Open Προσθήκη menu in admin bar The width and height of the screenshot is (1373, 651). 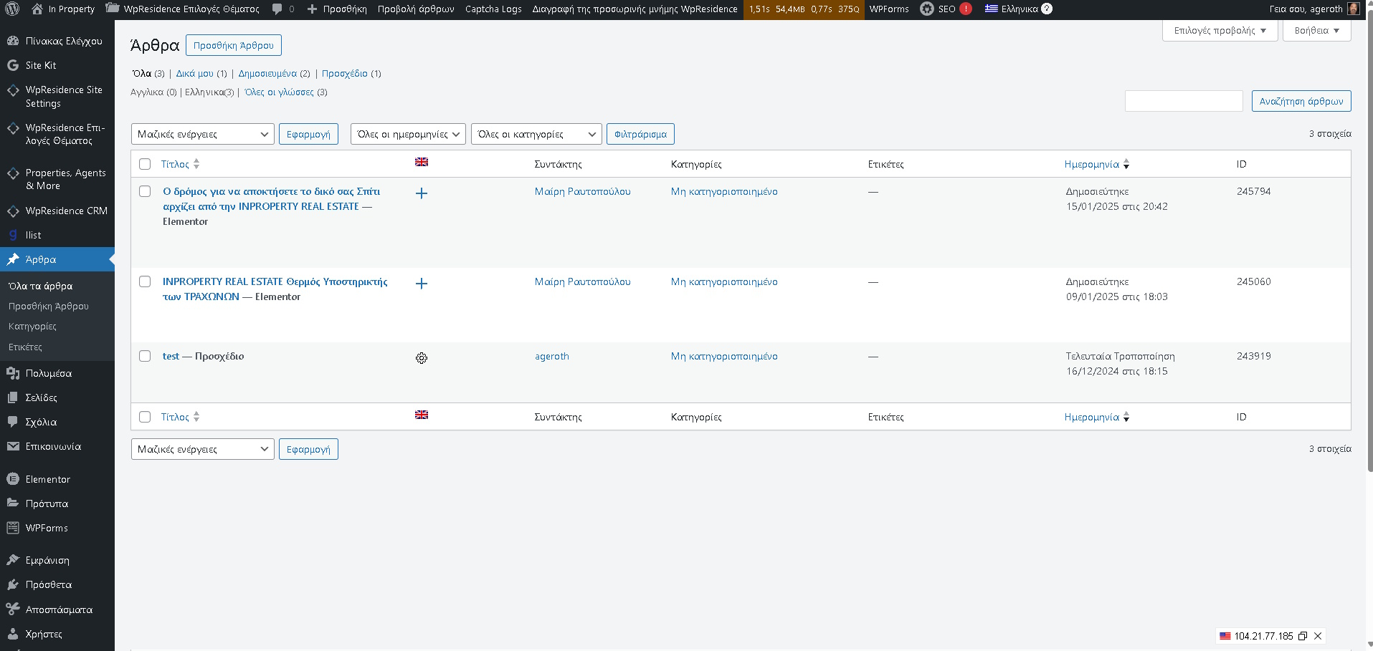[x=337, y=9]
